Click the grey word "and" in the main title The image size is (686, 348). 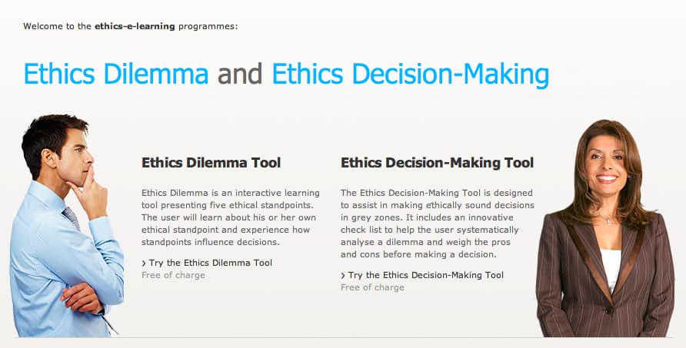pos(240,74)
